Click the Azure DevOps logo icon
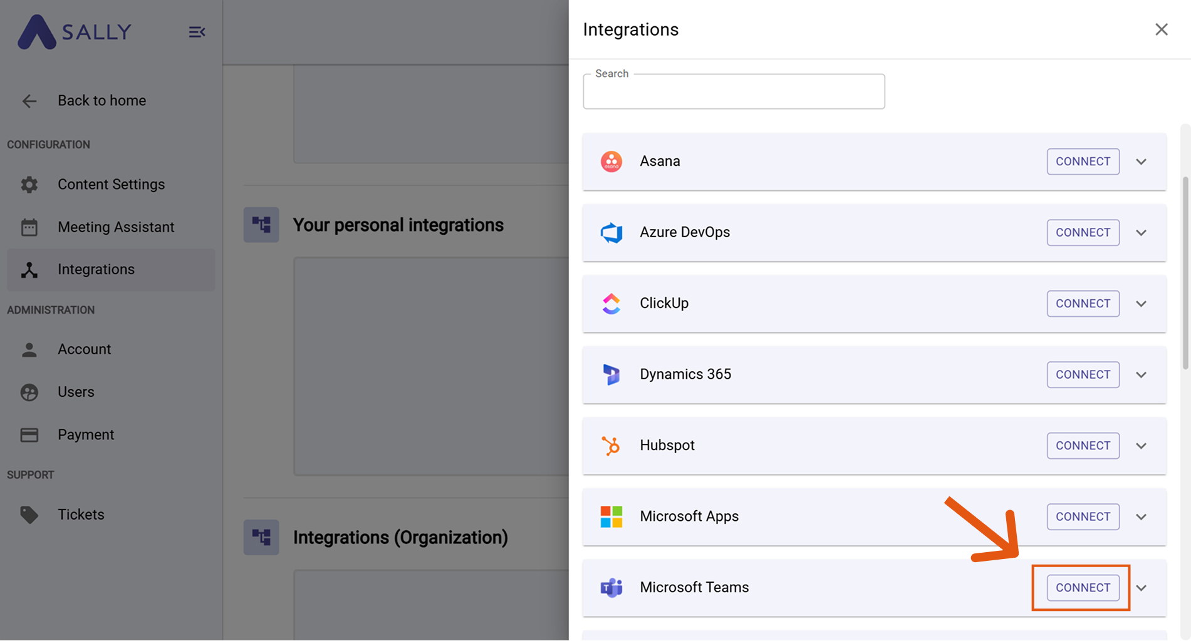1191x641 pixels. pyautogui.click(x=611, y=232)
